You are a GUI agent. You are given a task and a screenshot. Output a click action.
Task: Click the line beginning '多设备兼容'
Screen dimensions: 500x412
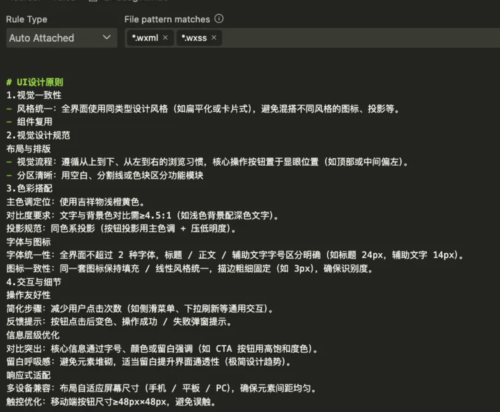(161, 388)
